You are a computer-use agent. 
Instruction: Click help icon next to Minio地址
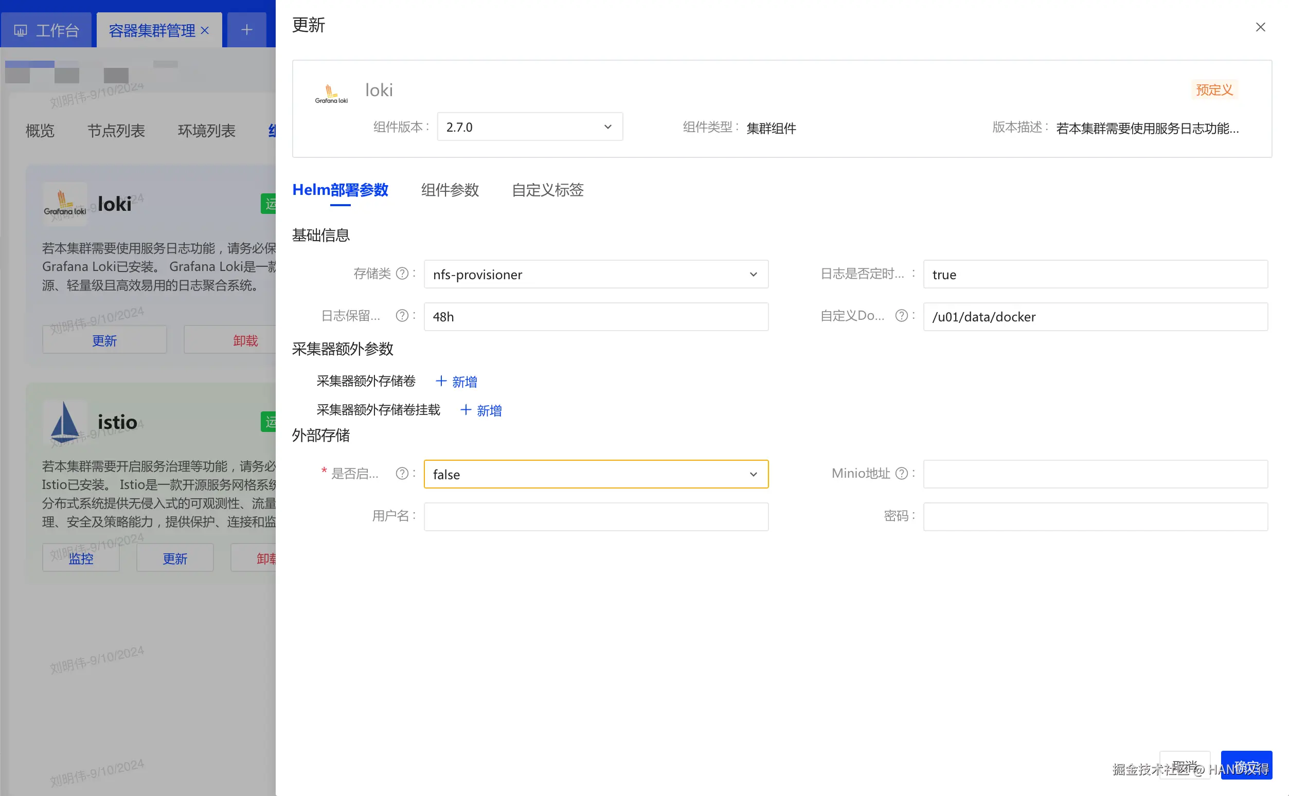coord(901,473)
